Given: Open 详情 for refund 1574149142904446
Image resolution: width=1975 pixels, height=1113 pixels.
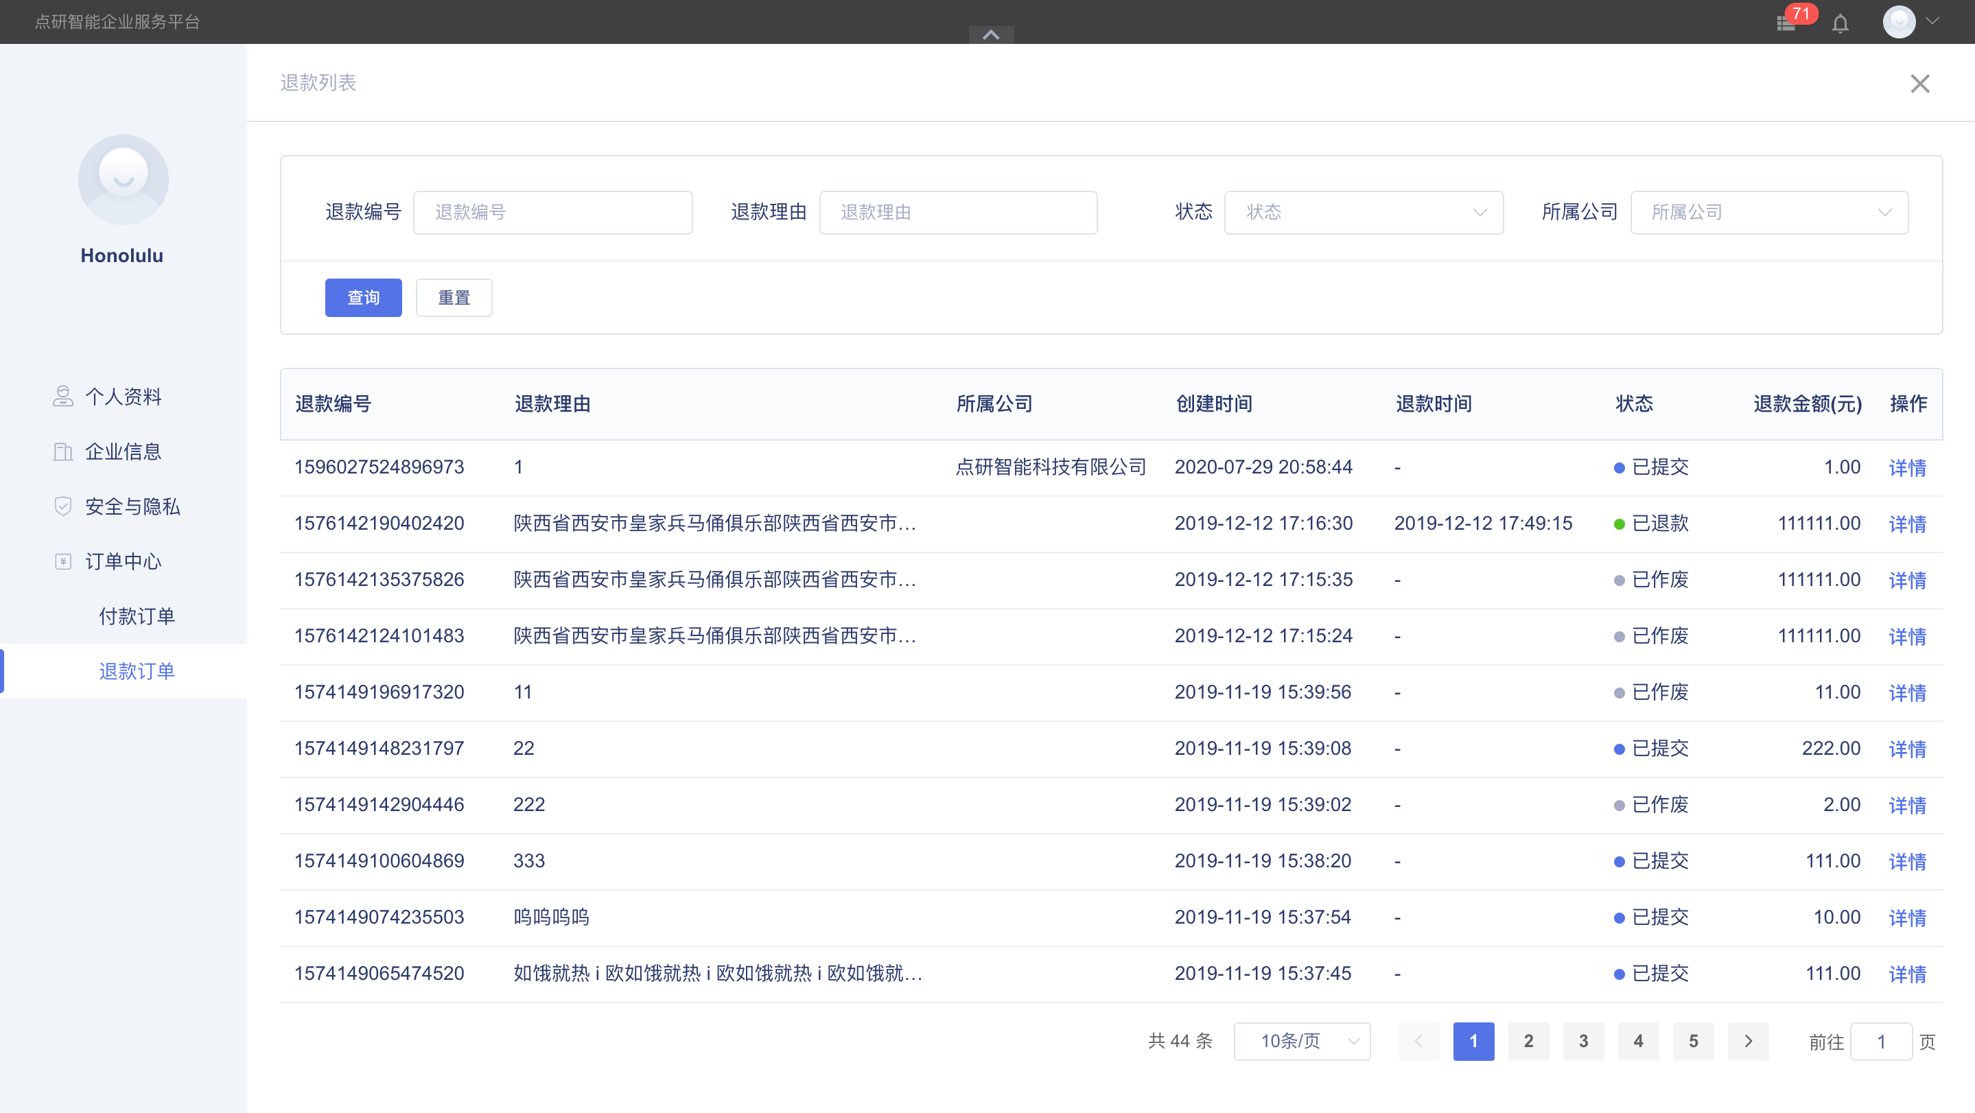Looking at the screenshot, I should (x=1908, y=805).
